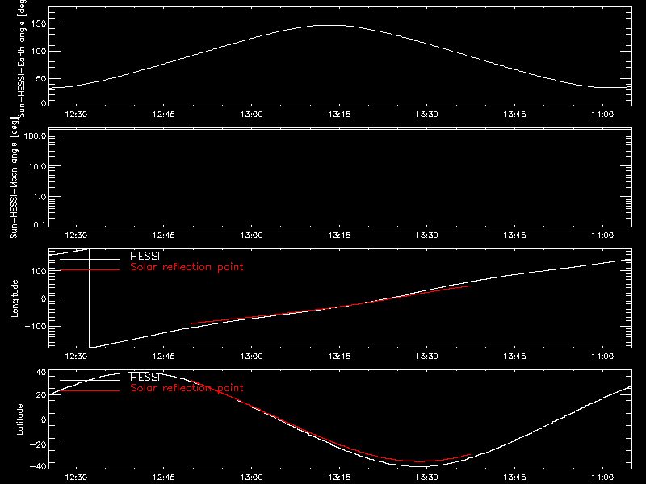Click the 12:45 time label under Latitude plot
Viewport: 646px width, 484px height.
[164, 478]
